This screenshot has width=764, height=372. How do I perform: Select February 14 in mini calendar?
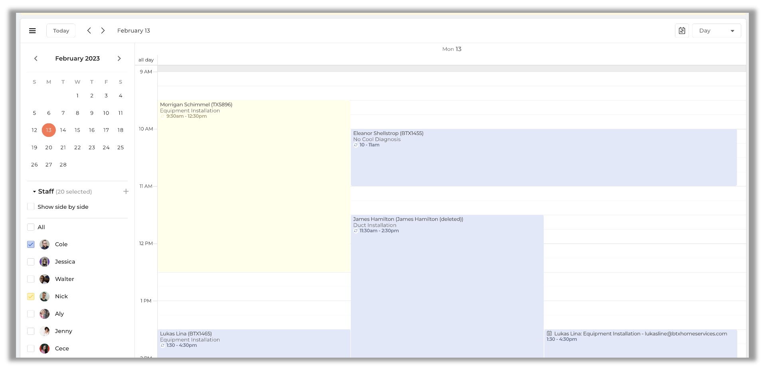click(x=63, y=130)
